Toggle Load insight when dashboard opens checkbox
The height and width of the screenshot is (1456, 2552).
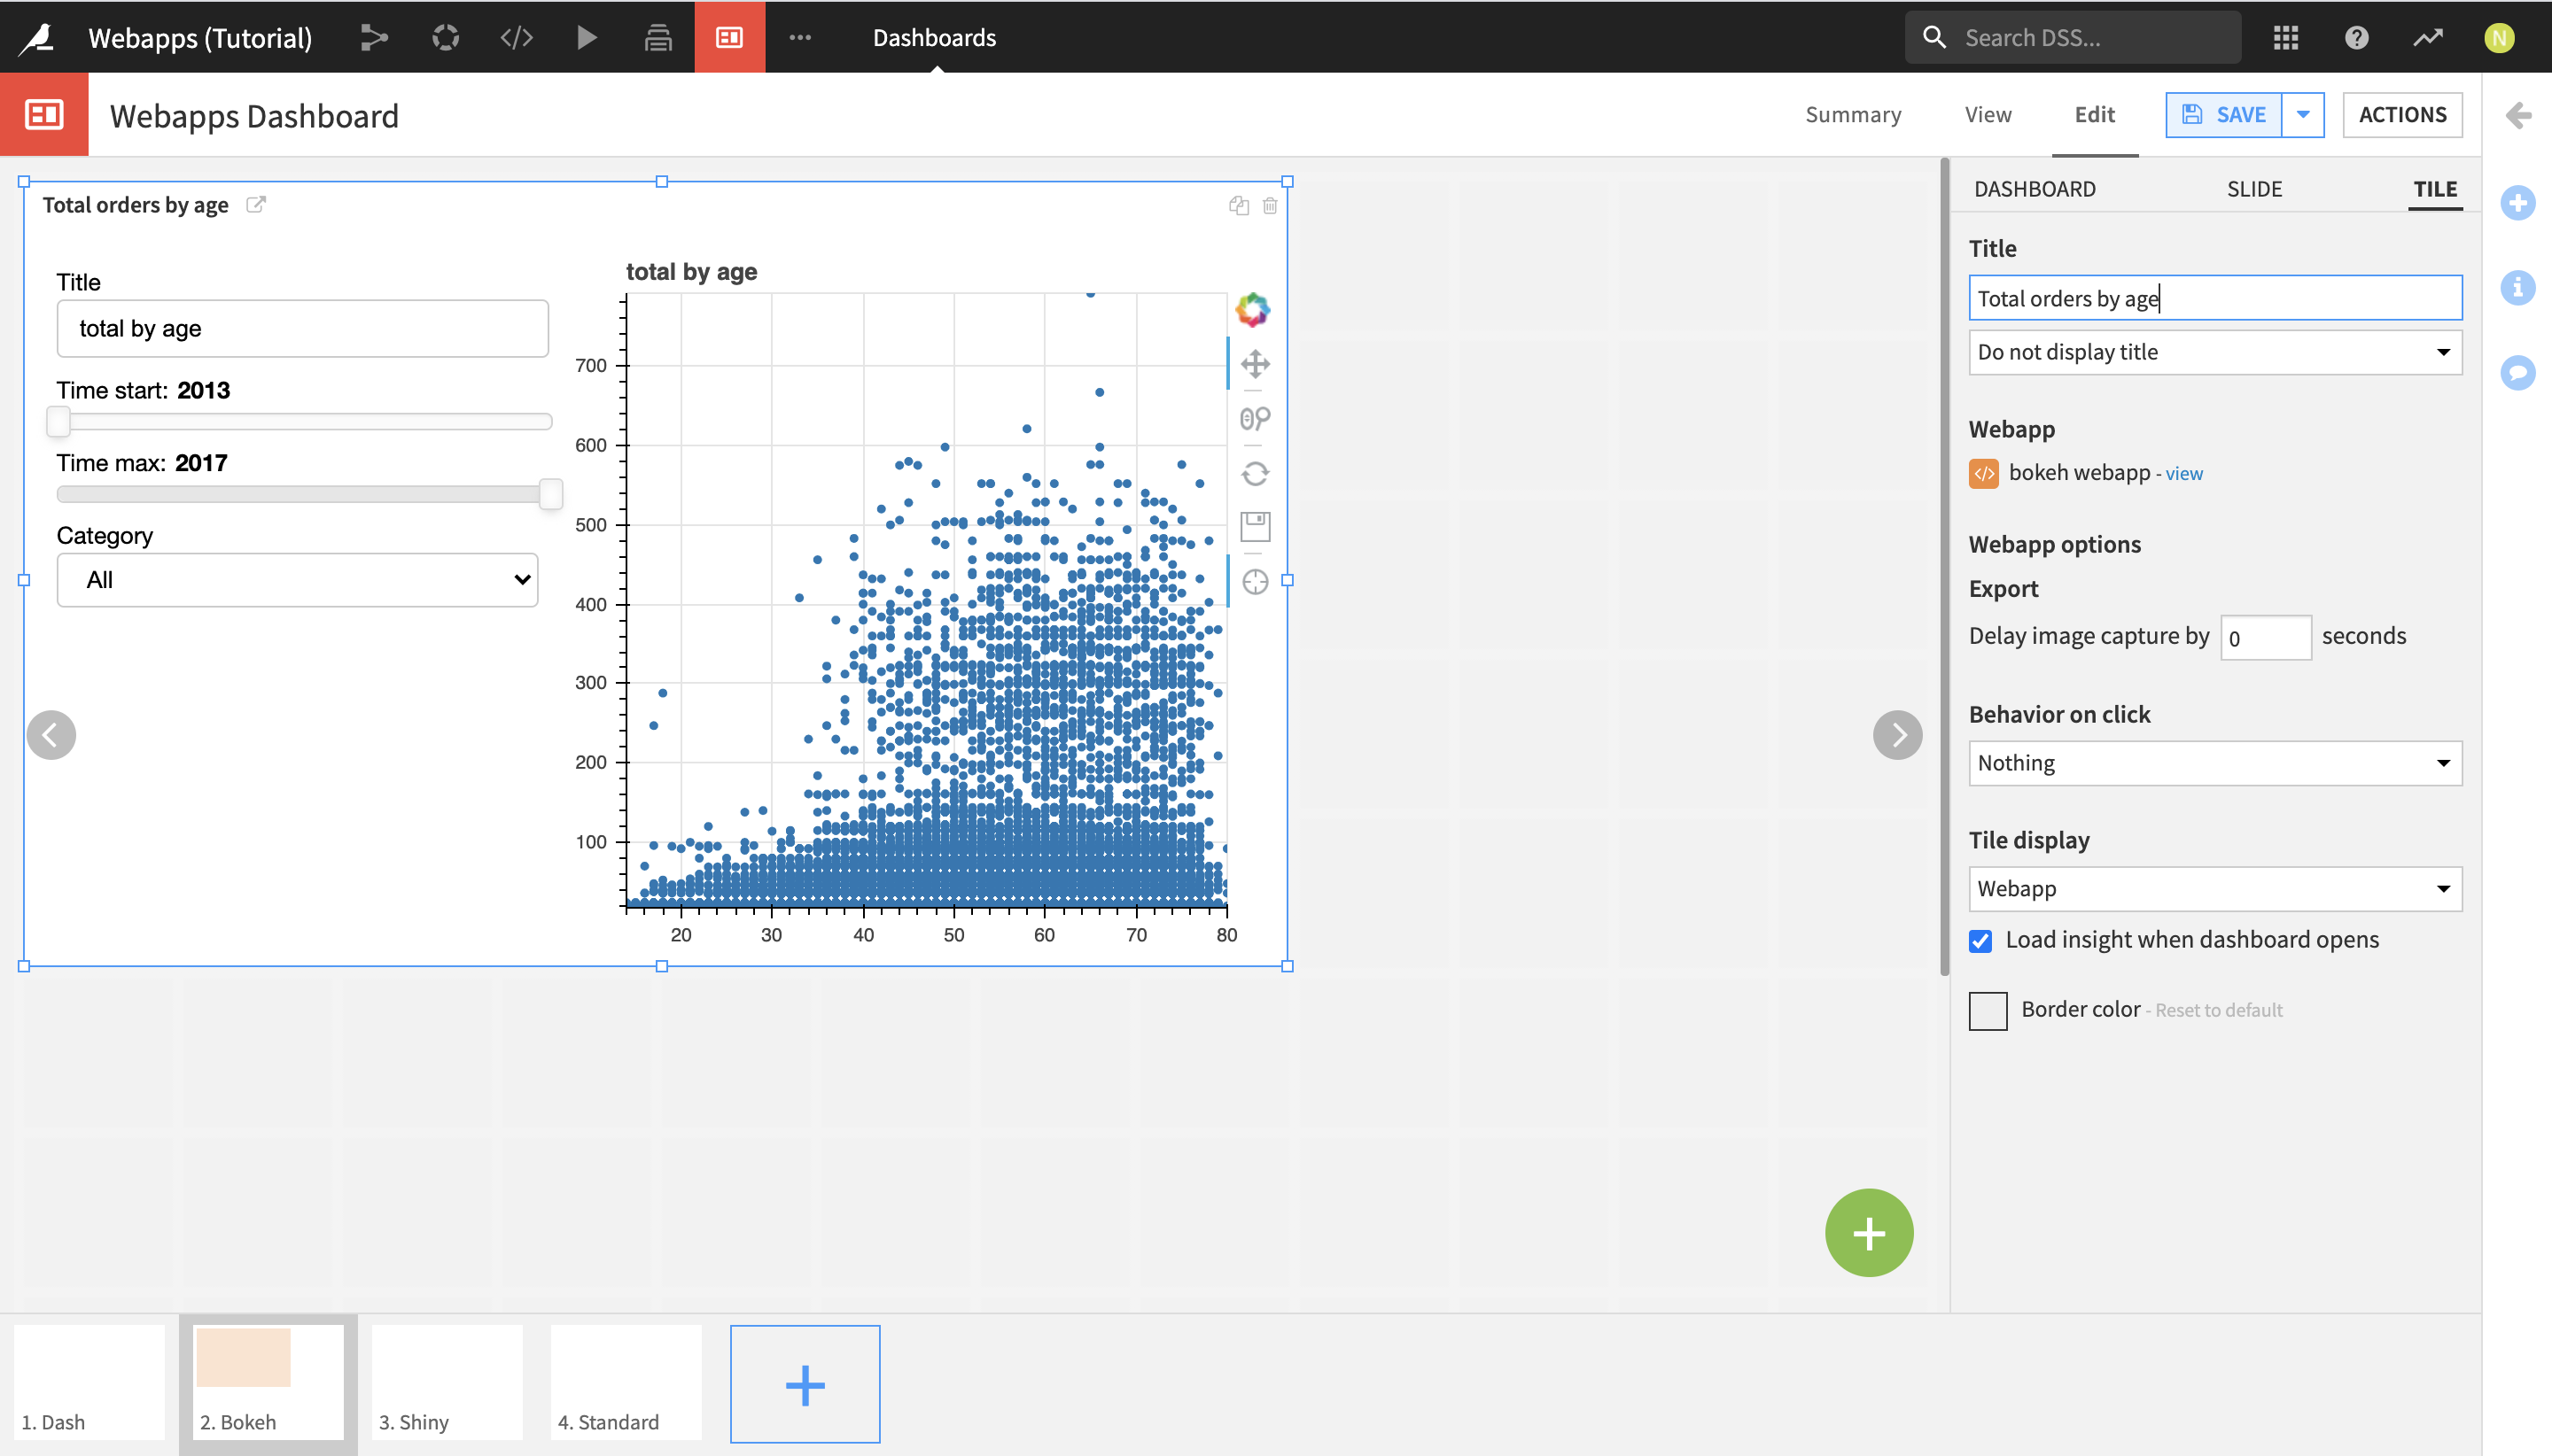click(1980, 941)
